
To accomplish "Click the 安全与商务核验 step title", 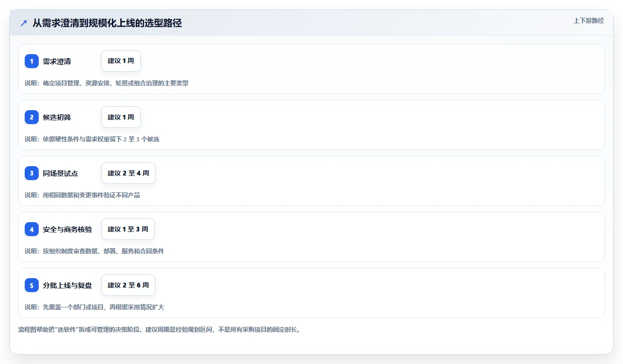I will pos(68,229).
